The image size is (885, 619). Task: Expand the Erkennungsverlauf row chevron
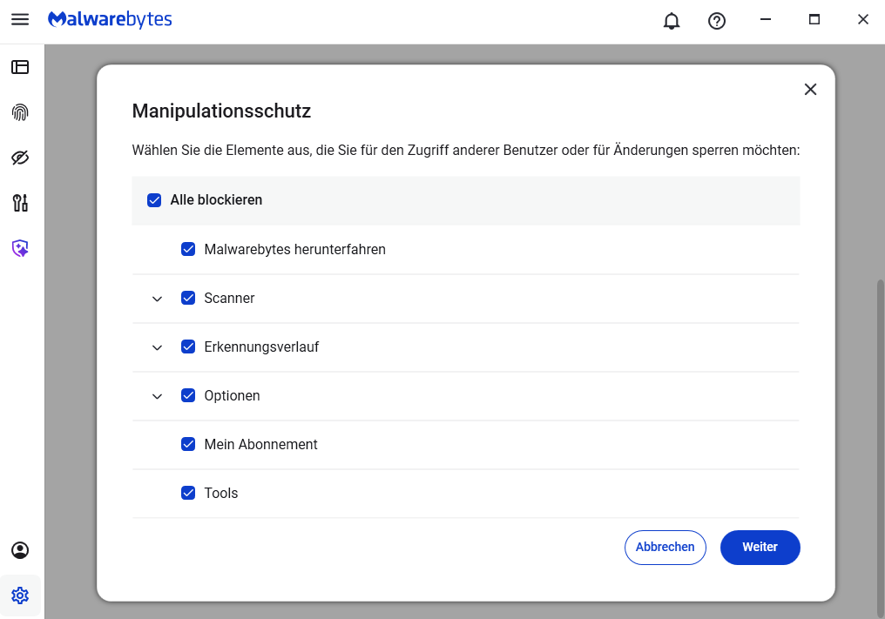(x=157, y=347)
